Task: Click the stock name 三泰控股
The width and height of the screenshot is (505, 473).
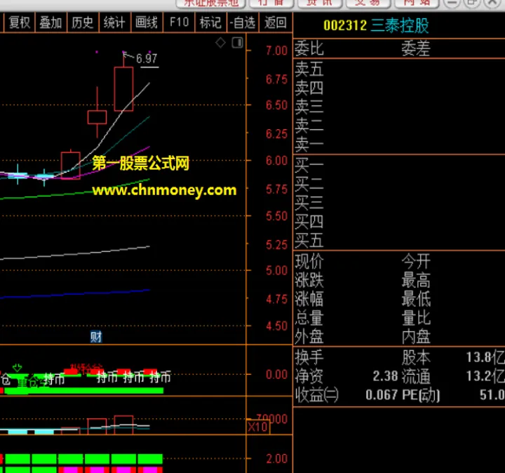Action: (400, 26)
